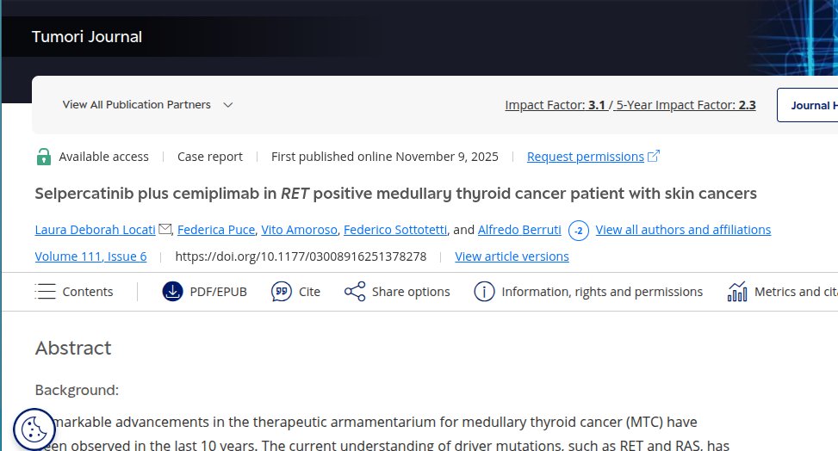Open View all authors and affiliations
Screen dimensions: 838x451
pos(683,230)
